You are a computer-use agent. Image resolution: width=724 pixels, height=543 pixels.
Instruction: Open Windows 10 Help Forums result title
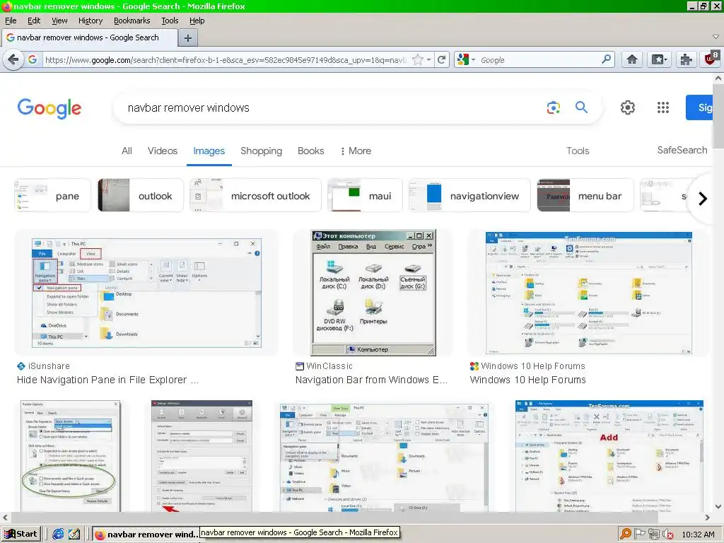tap(527, 380)
